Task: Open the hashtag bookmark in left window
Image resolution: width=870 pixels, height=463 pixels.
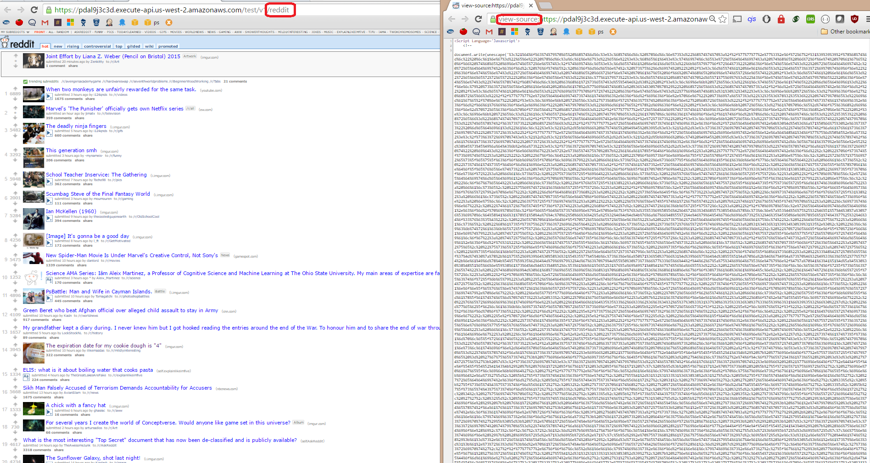Action: tap(57, 22)
